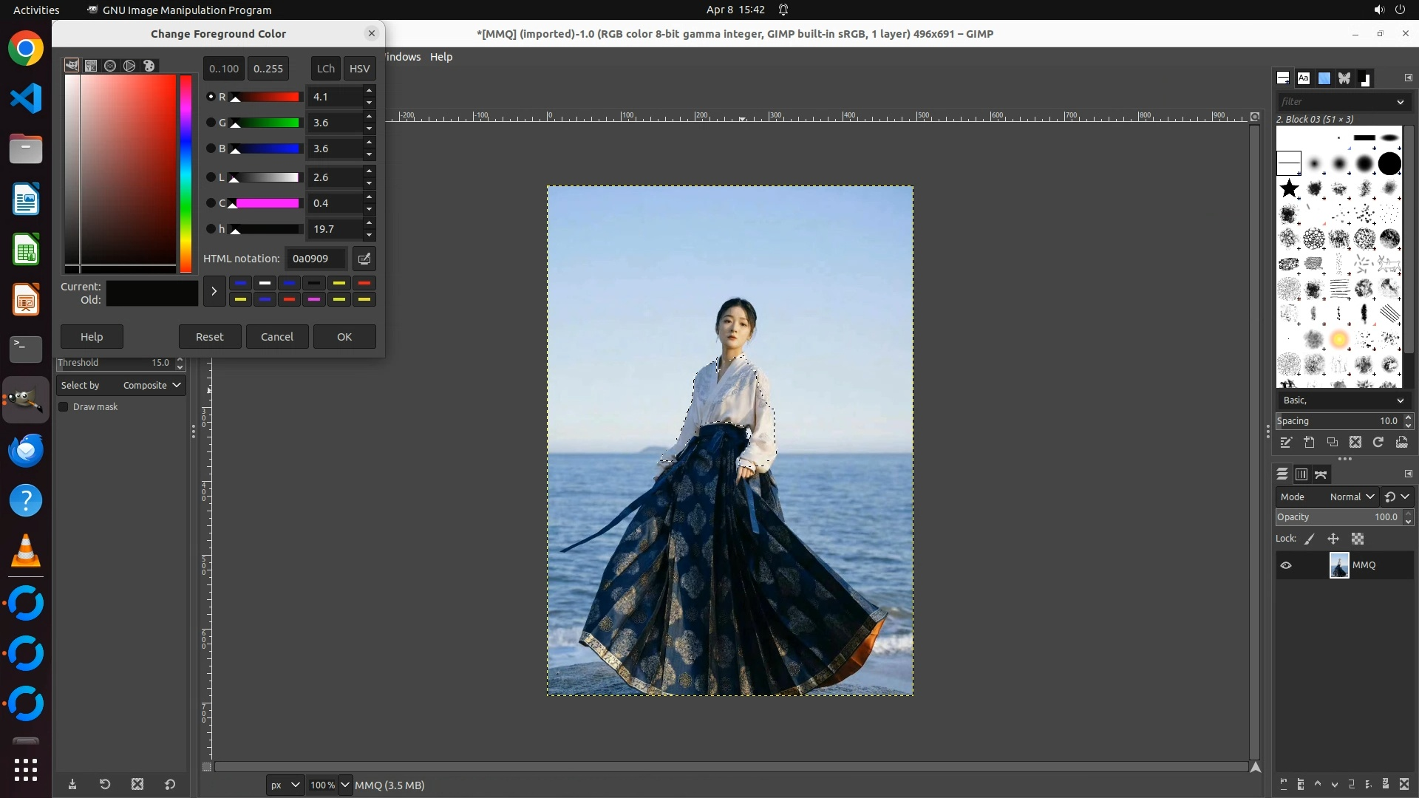Screen dimensions: 1419x798
Task: Switch to the Palette color selector icon
Action: coord(149,66)
